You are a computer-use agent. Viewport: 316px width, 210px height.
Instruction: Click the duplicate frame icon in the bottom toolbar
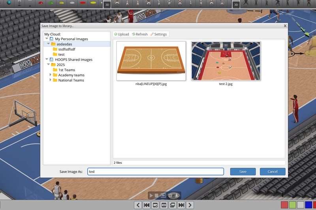[x=173, y=205]
